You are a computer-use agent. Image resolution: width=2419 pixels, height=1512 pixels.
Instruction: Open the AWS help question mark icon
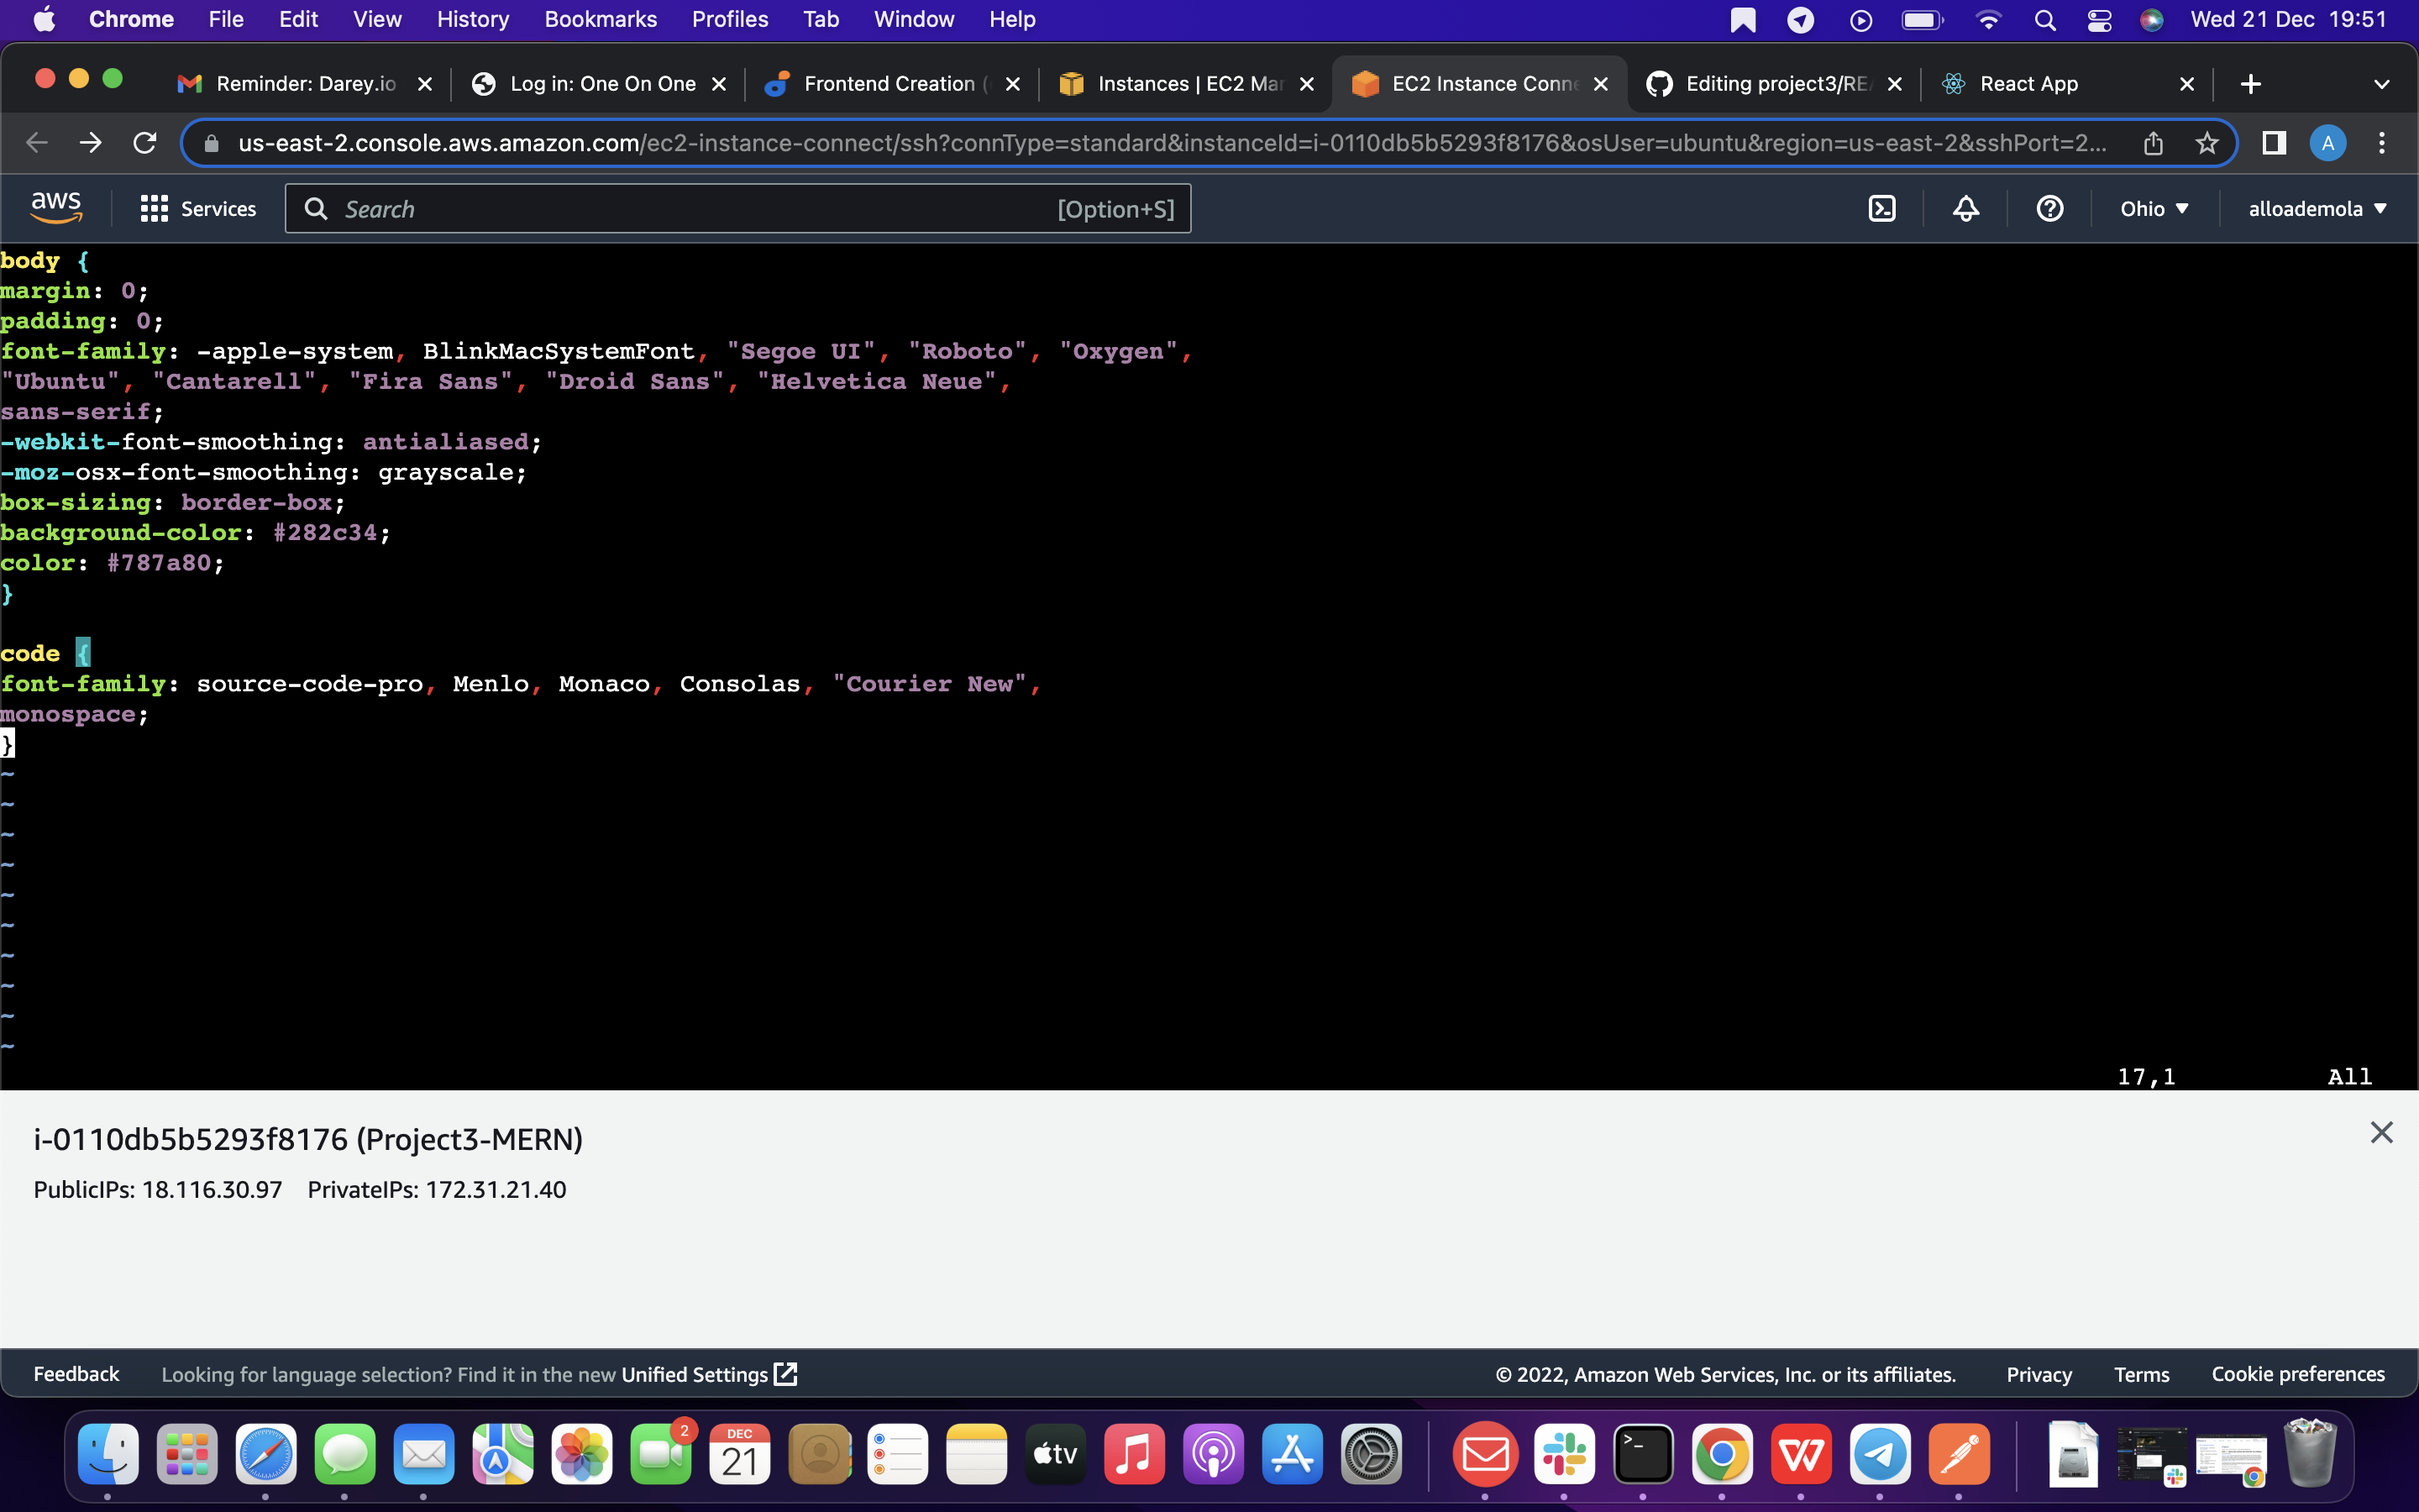[2049, 208]
